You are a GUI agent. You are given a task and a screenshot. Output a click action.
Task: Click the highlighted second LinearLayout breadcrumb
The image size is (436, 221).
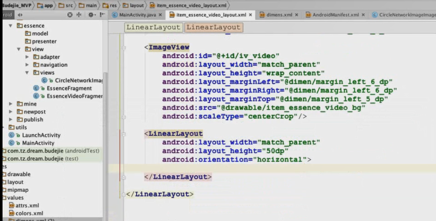[x=213, y=27]
